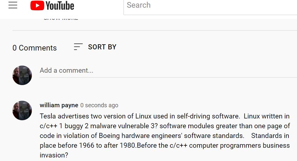This screenshot has height=161, width=297.
Task: Click the underline below Add a comment
Action: pyautogui.click(x=168, y=77)
